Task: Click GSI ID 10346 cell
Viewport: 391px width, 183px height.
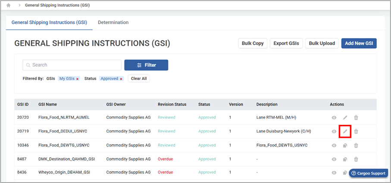Action: click(x=22, y=145)
